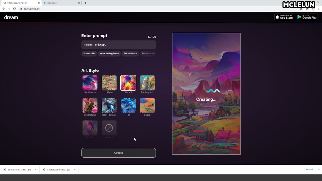Click the address bar URL
The width and height of the screenshot is (322, 181).
(x=32, y=9)
